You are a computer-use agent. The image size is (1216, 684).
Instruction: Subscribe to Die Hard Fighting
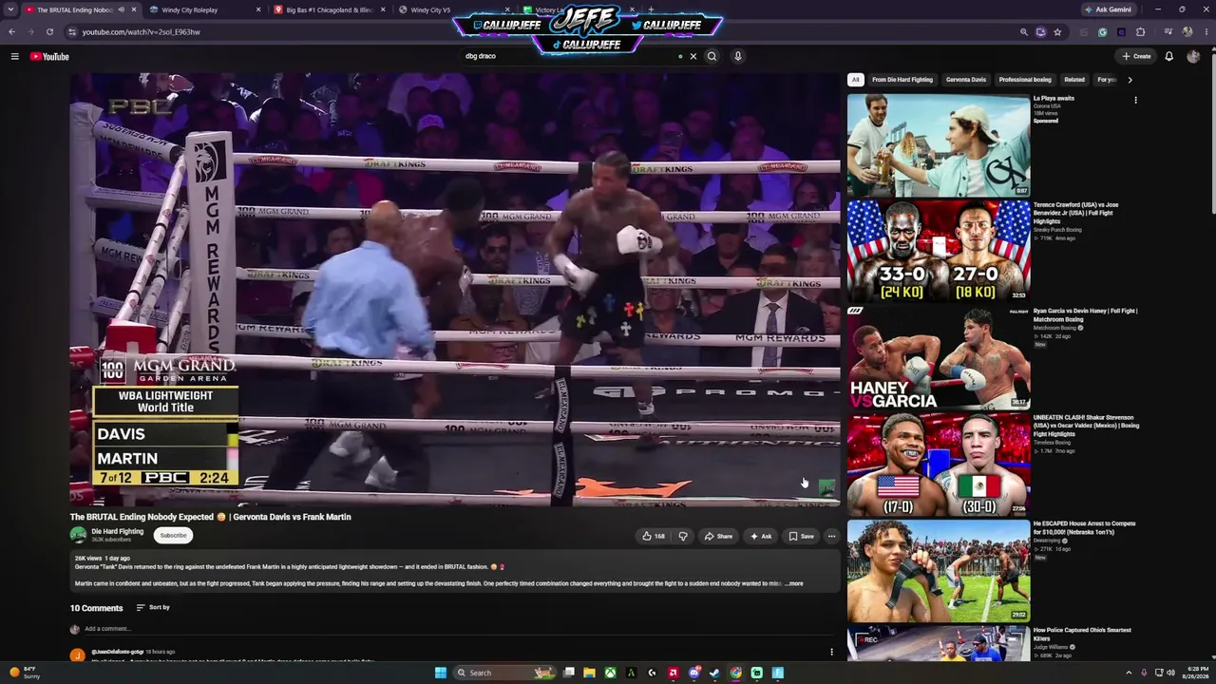click(x=173, y=535)
